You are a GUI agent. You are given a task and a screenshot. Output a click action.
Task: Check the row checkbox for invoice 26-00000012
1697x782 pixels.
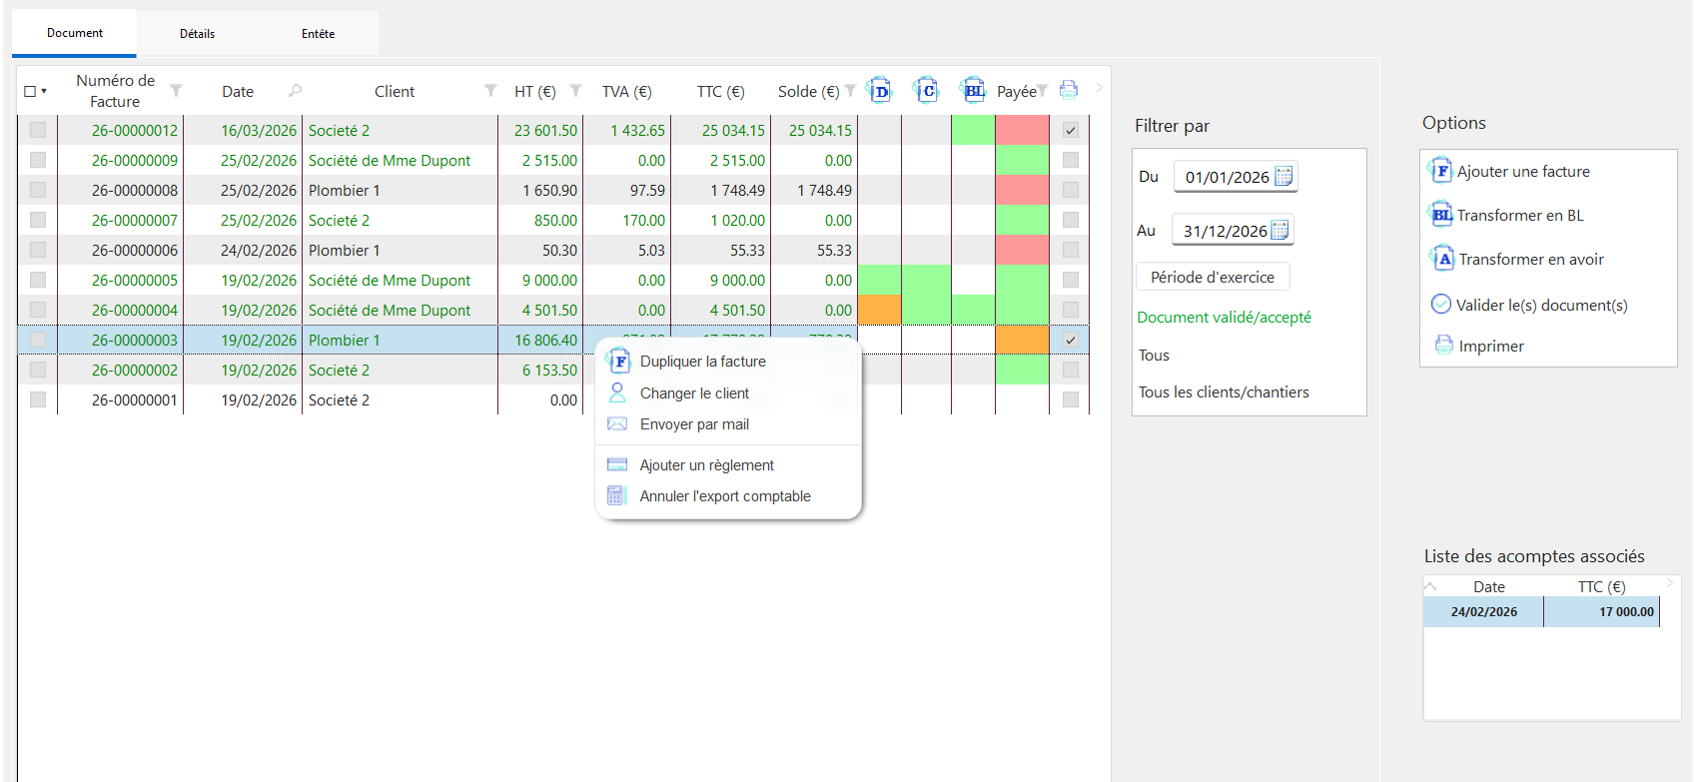click(x=38, y=130)
